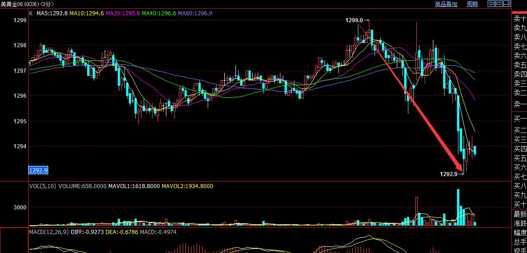Click the 最新 latest price row
Screen dimensions: 527x253
click(x=520, y=214)
